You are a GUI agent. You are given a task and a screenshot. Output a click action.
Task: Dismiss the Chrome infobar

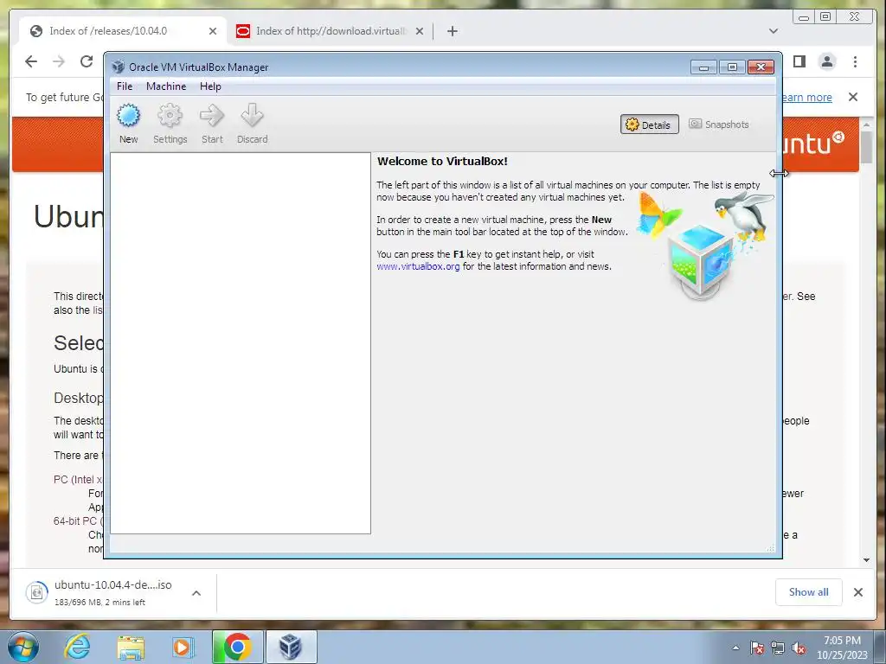click(853, 97)
